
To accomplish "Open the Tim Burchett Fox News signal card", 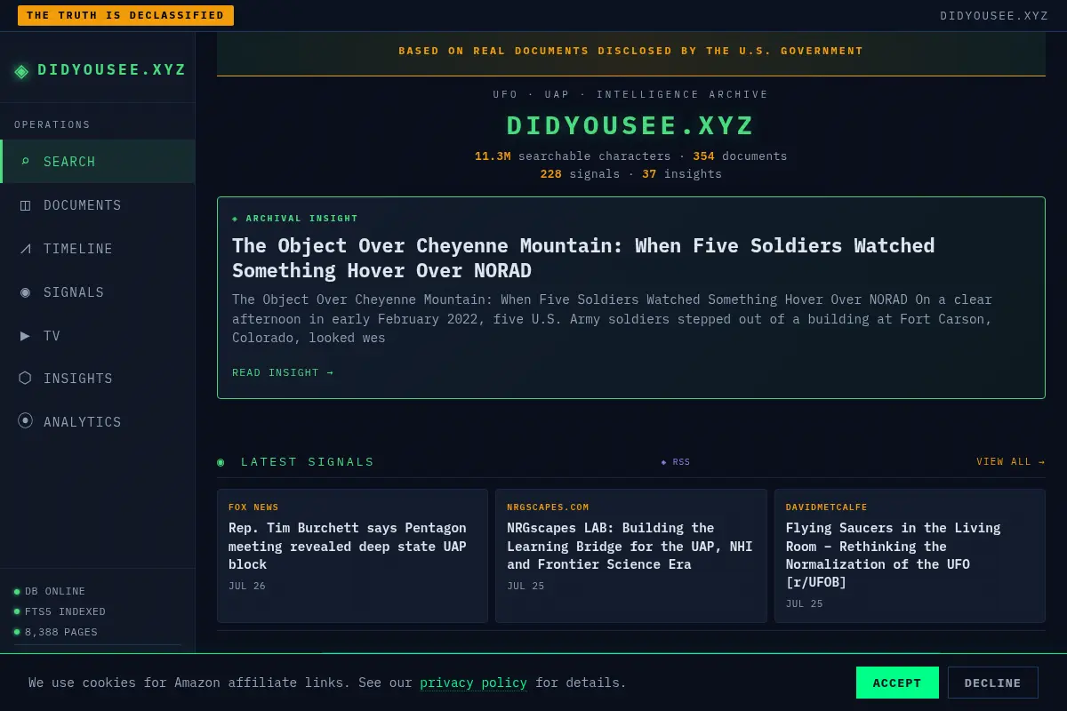I will pyautogui.click(x=352, y=555).
